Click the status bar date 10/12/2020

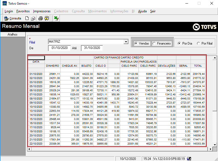128,159
